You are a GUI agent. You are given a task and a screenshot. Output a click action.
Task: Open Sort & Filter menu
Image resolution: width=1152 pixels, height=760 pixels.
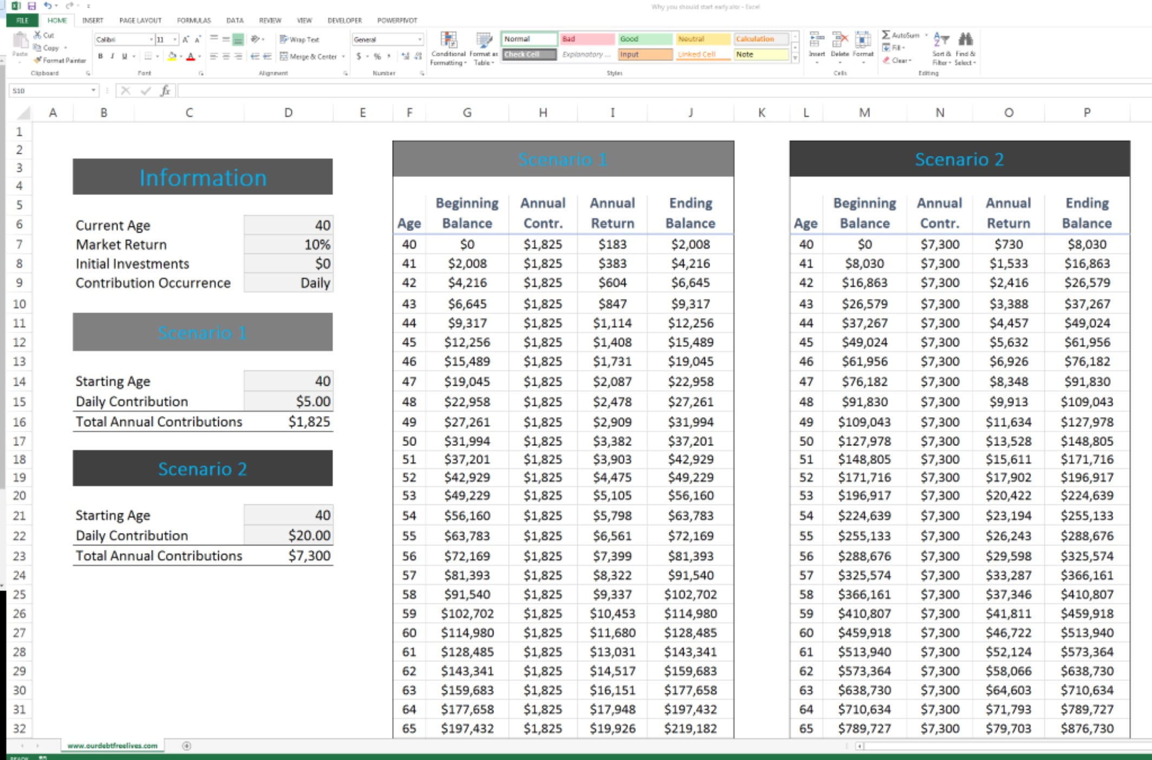(941, 49)
